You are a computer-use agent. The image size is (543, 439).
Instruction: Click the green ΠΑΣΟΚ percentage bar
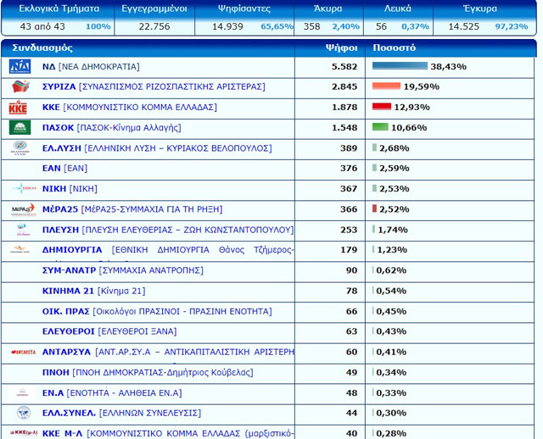(380, 126)
